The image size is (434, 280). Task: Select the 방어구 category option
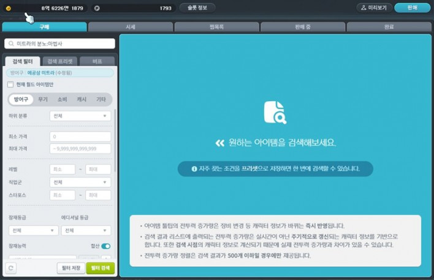pos(21,99)
